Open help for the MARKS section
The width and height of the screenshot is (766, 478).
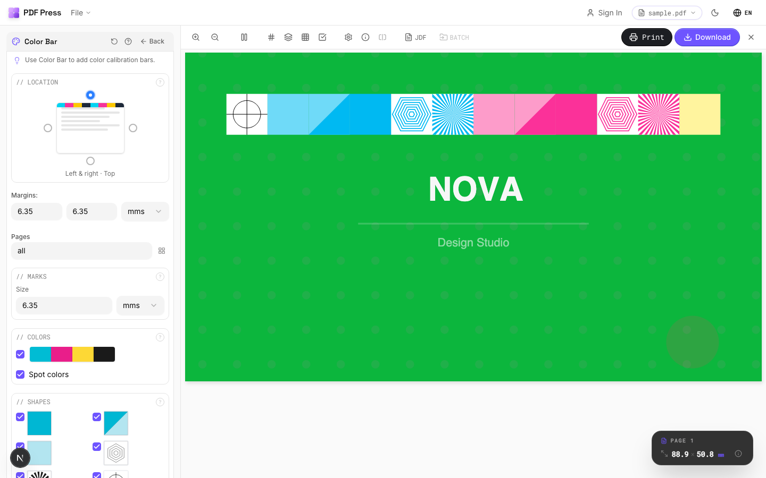click(160, 277)
